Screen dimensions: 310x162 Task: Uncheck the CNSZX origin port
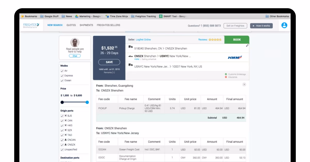[62, 145]
